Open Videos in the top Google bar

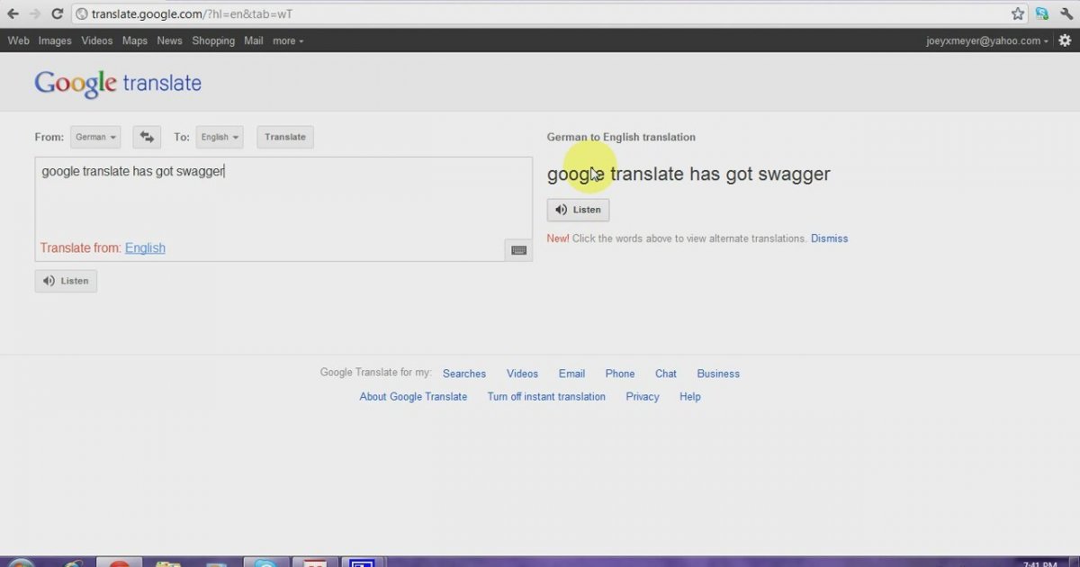(x=97, y=40)
